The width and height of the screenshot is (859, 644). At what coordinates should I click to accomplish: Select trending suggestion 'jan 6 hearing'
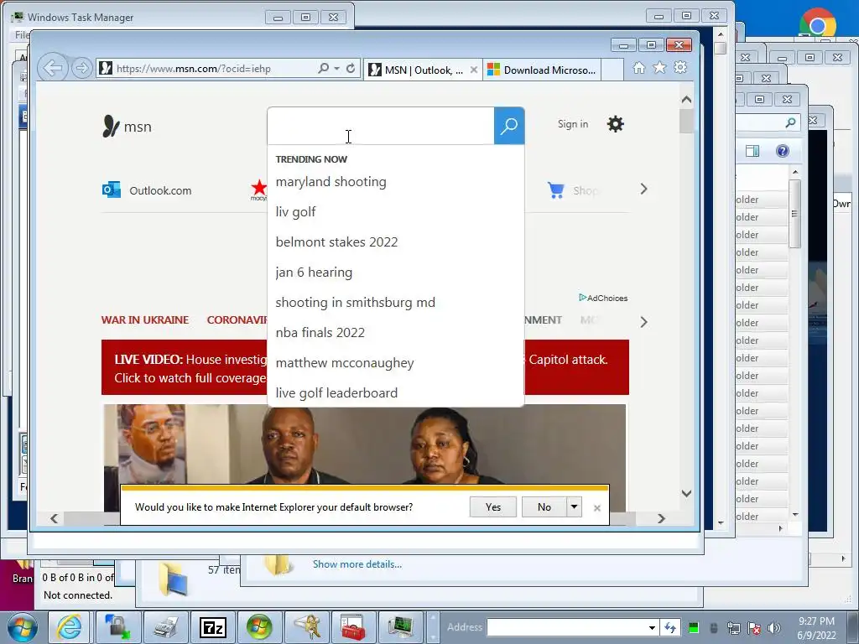coord(314,273)
